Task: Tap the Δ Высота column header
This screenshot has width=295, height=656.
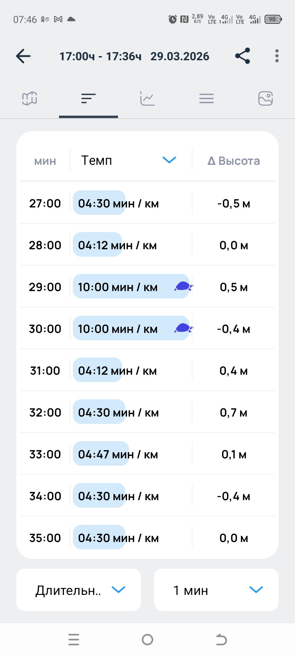Action: pyautogui.click(x=234, y=161)
